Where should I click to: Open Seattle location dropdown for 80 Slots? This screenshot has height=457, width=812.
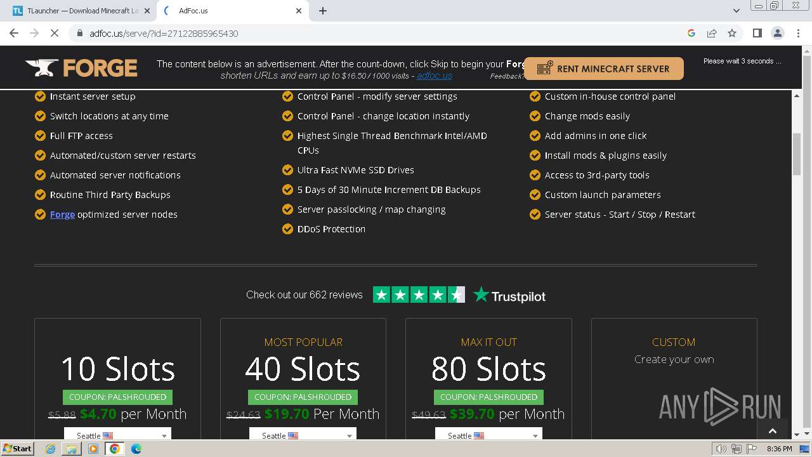coord(488,435)
